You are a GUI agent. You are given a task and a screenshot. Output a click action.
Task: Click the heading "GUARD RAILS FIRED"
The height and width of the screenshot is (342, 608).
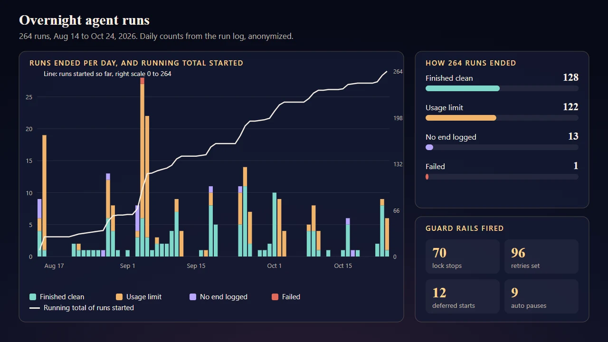coord(465,228)
